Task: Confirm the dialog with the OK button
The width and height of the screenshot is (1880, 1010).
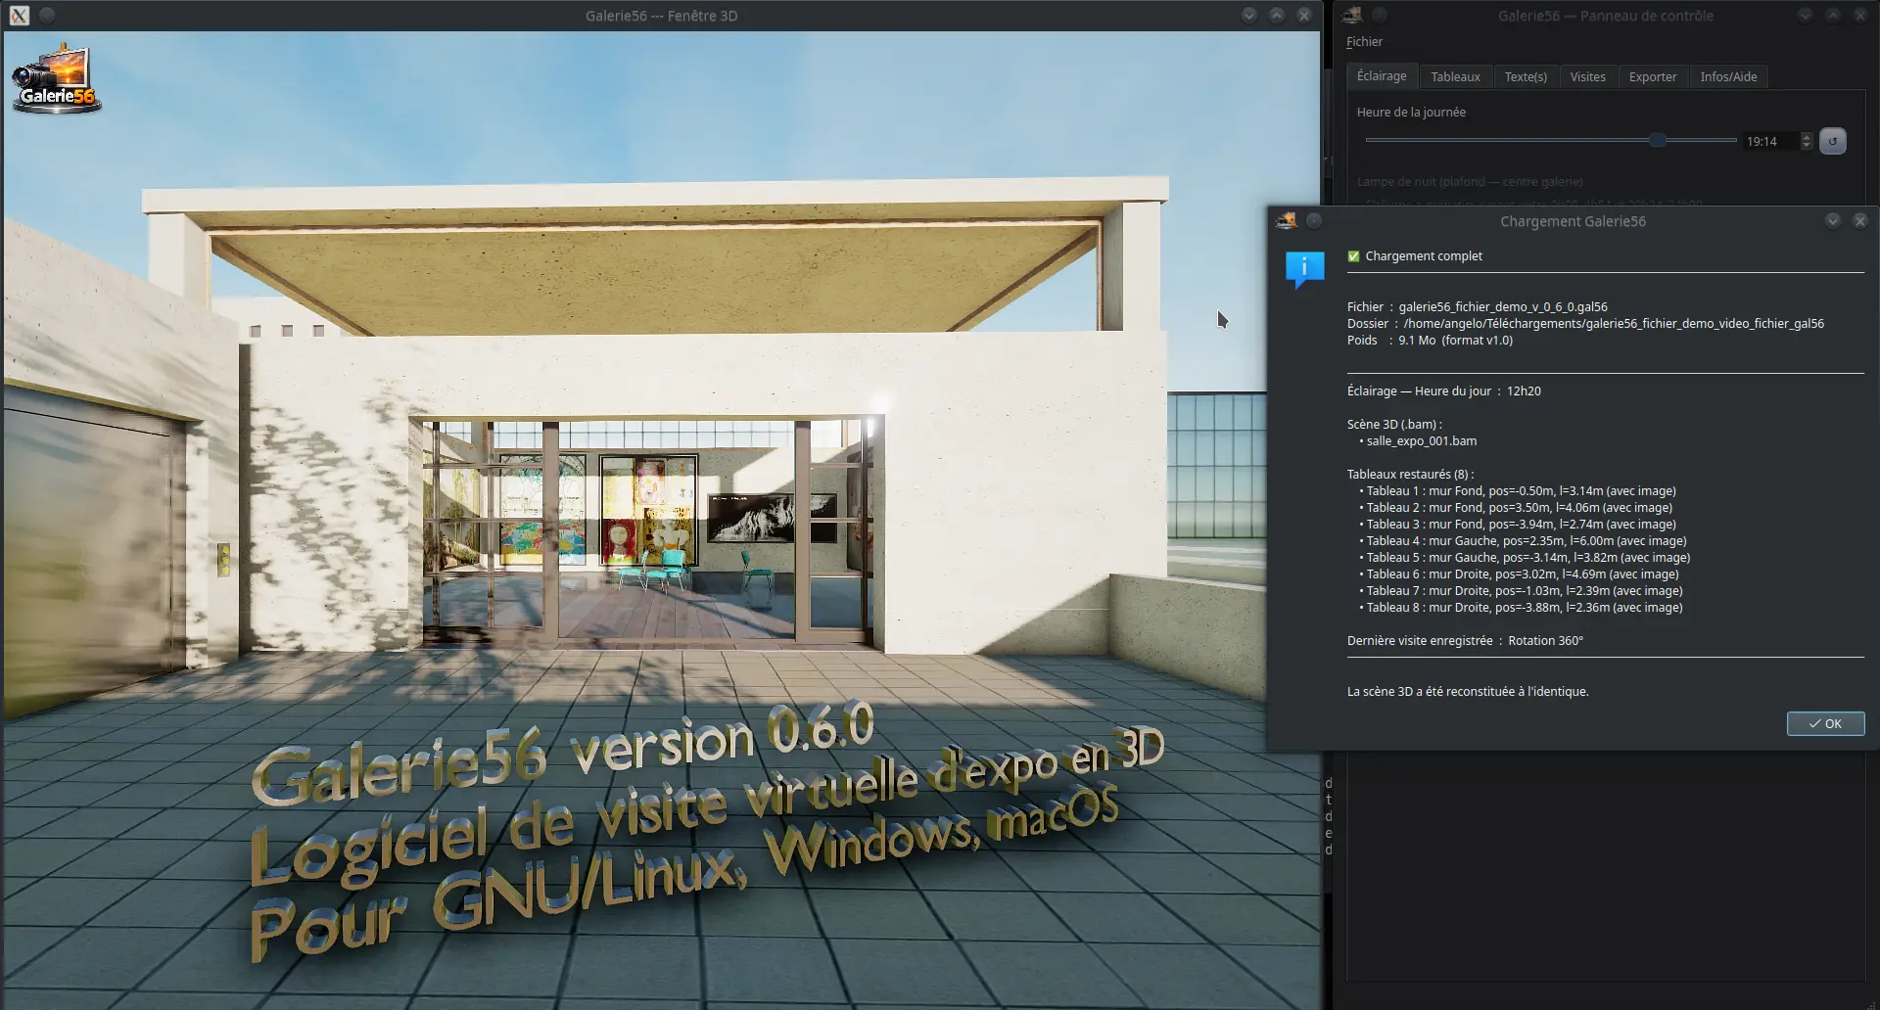Action: [x=1825, y=723]
